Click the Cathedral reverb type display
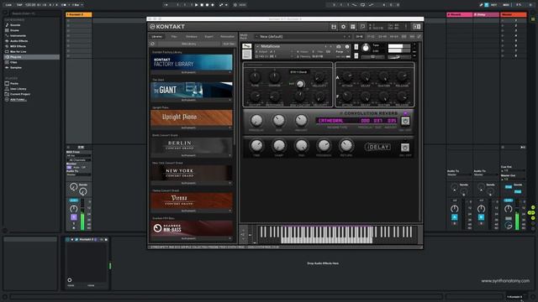 [356, 121]
